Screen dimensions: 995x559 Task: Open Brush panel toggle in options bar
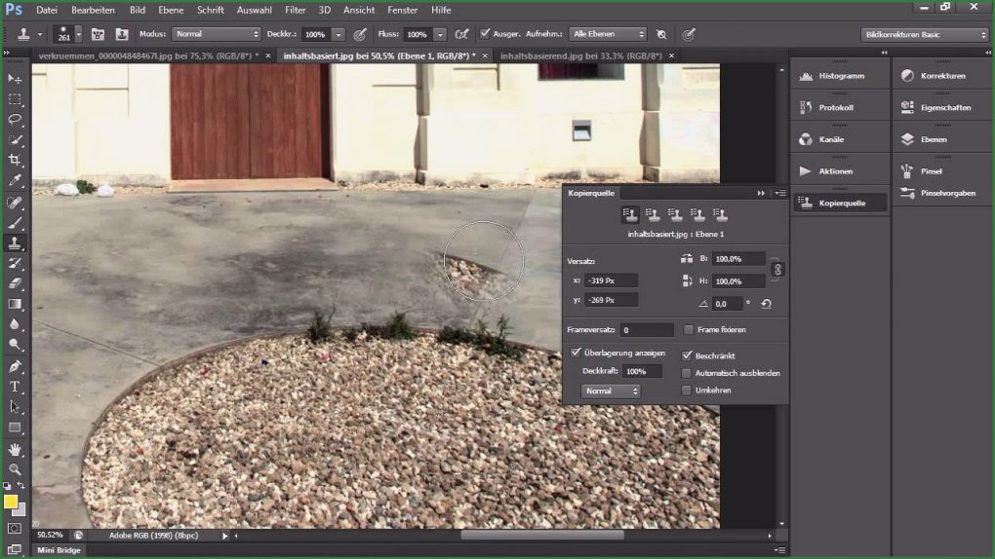pos(98,34)
